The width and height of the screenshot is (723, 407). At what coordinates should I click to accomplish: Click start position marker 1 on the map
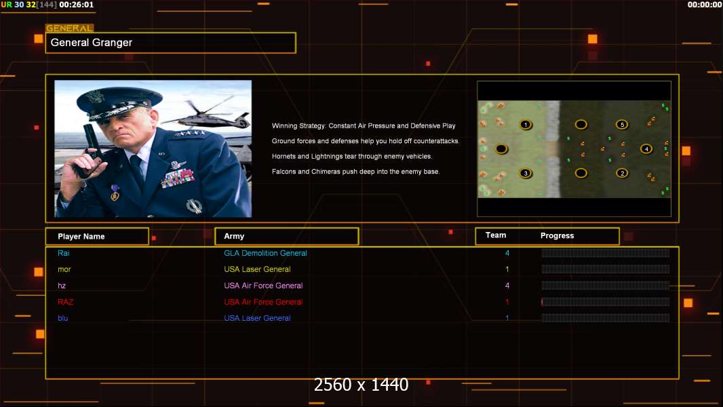(526, 124)
